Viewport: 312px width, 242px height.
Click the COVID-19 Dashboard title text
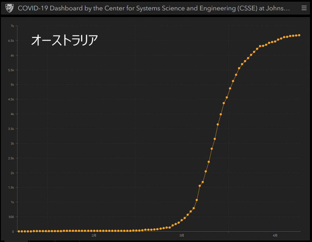coord(154,8)
